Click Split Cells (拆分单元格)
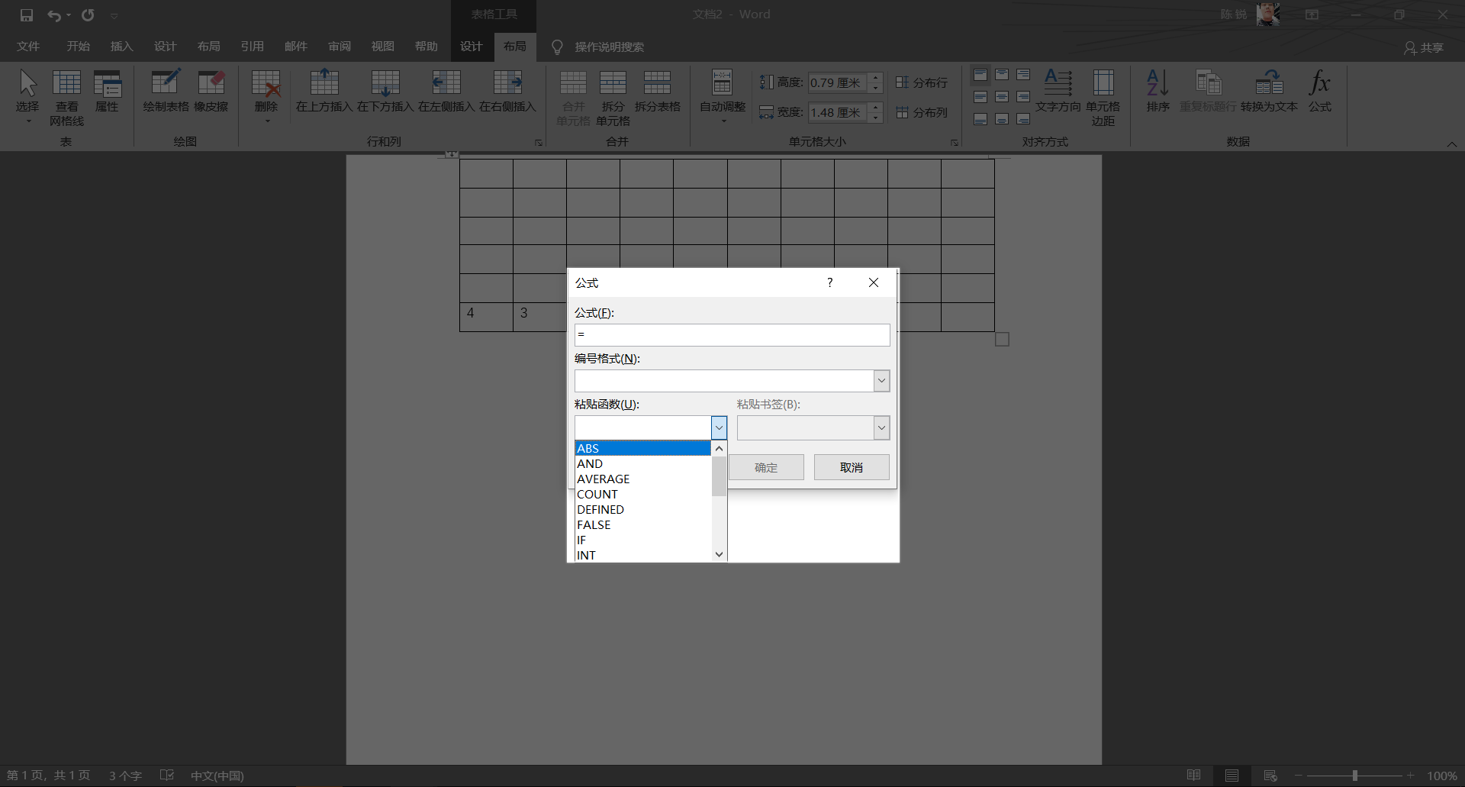The height and width of the screenshot is (787, 1465). [613, 98]
